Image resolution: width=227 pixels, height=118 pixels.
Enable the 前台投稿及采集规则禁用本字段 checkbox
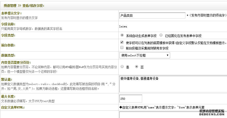[122, 48]
